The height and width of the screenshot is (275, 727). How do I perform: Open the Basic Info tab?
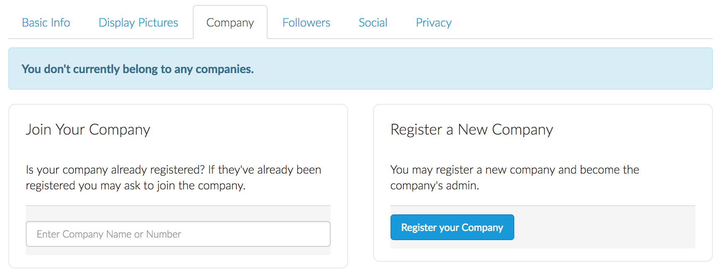click(x=46, y=22)
